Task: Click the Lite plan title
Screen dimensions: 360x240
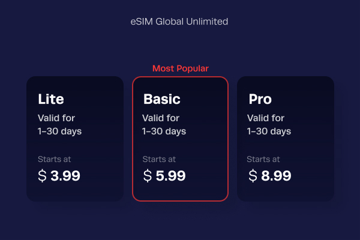Action: pyautogui.click(x=51, y=99)
